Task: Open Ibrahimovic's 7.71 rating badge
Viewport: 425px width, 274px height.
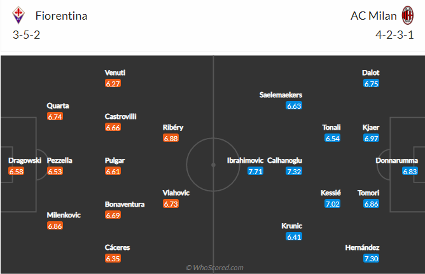Action: (x=255, y=172)
